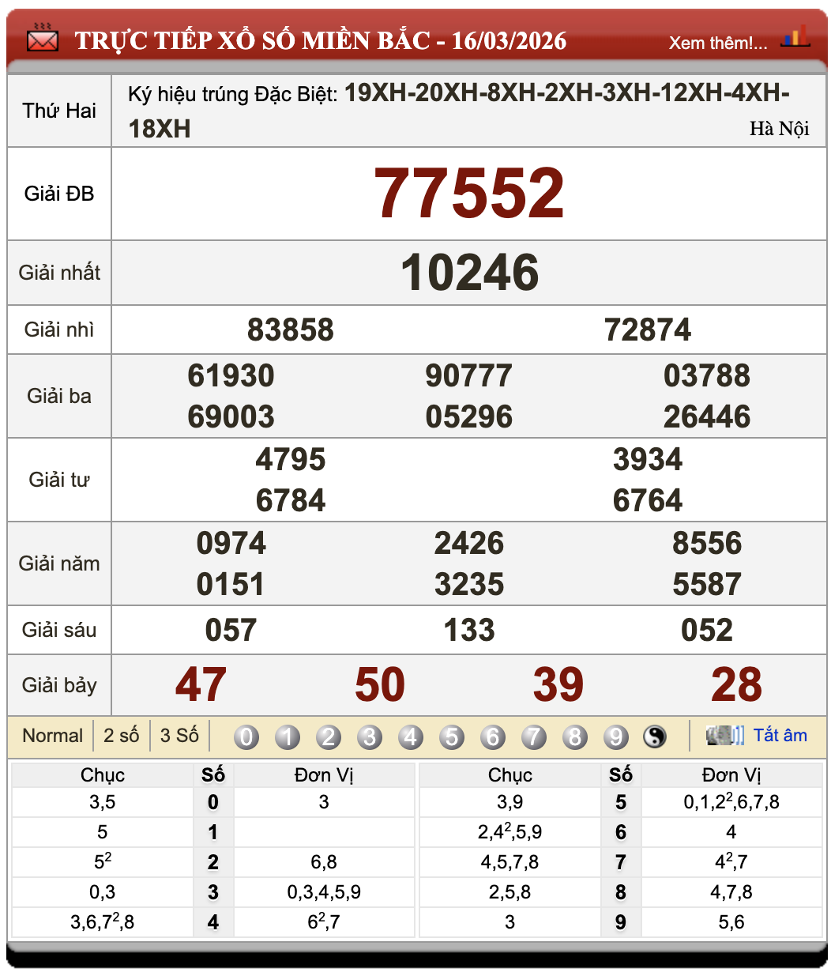Click the speaker sound icon
Screen dimensions: 831x972
[724, 736]
